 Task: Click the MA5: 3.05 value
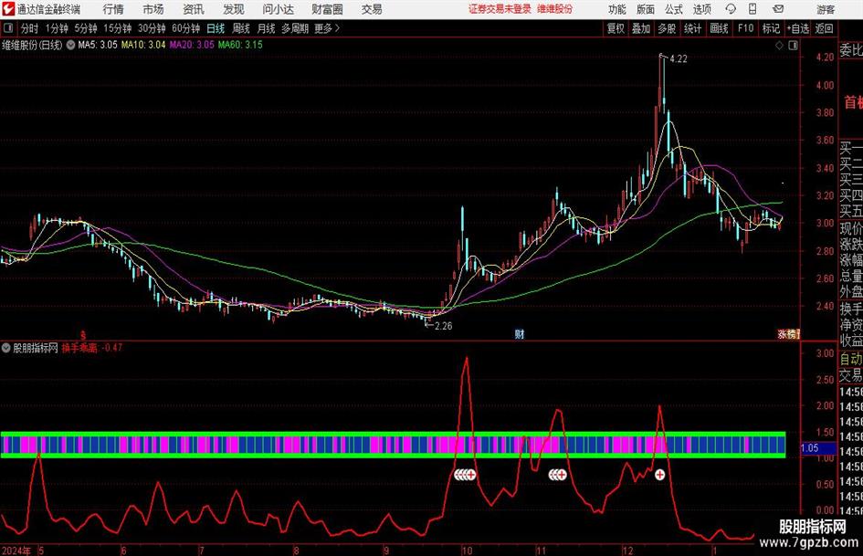click(x=98, y=45)
